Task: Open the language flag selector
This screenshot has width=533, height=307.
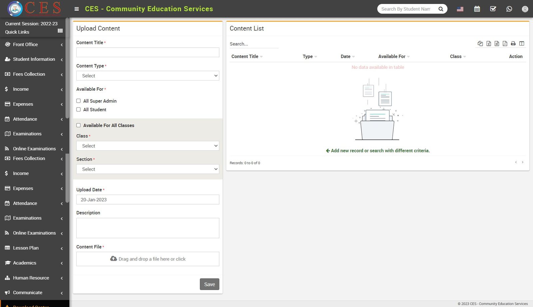Action: [460, 9]
